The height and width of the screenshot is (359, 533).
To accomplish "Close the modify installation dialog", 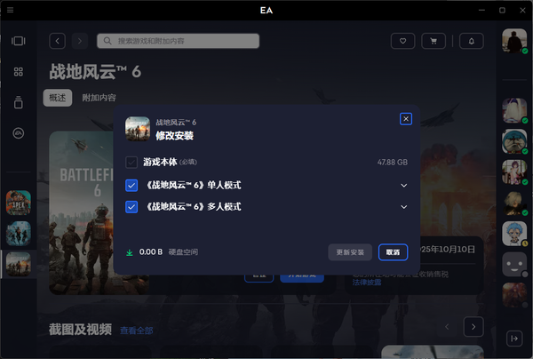I will (x=406, y=118).
